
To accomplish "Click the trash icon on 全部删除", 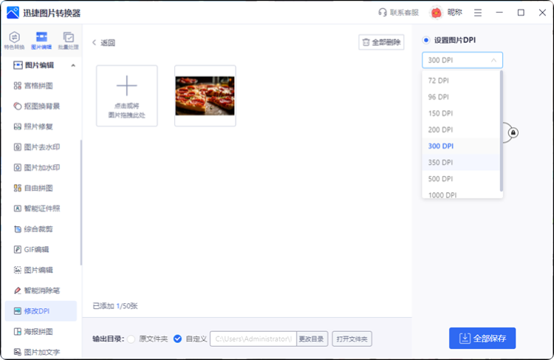I will click(366, 42).
